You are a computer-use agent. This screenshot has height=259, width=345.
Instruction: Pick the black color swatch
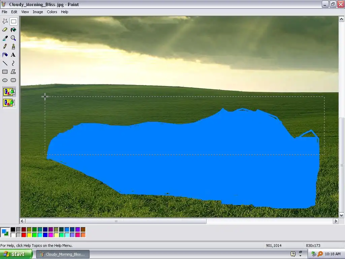[13, 229]
